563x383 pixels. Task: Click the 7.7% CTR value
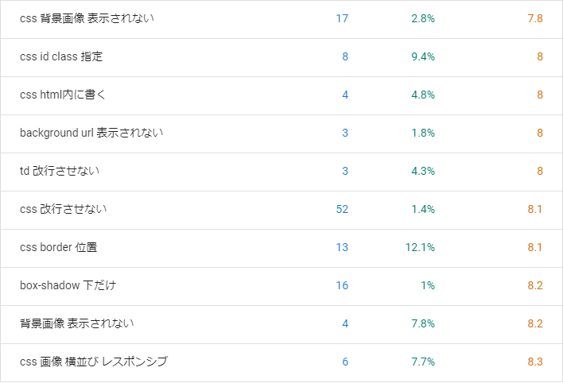pyautogui.click(x=423, y=362)
